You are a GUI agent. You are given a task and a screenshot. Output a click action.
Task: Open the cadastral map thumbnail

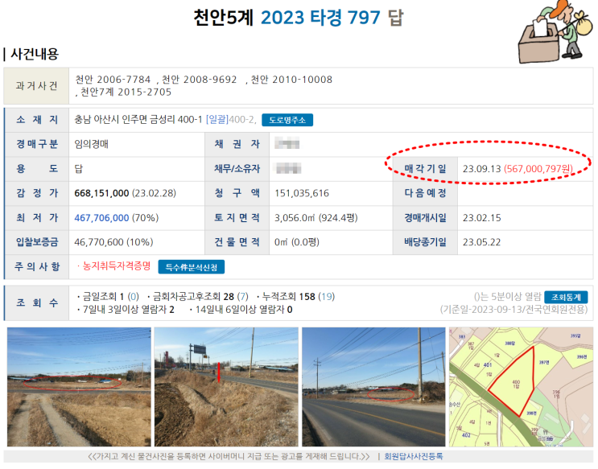521,387
